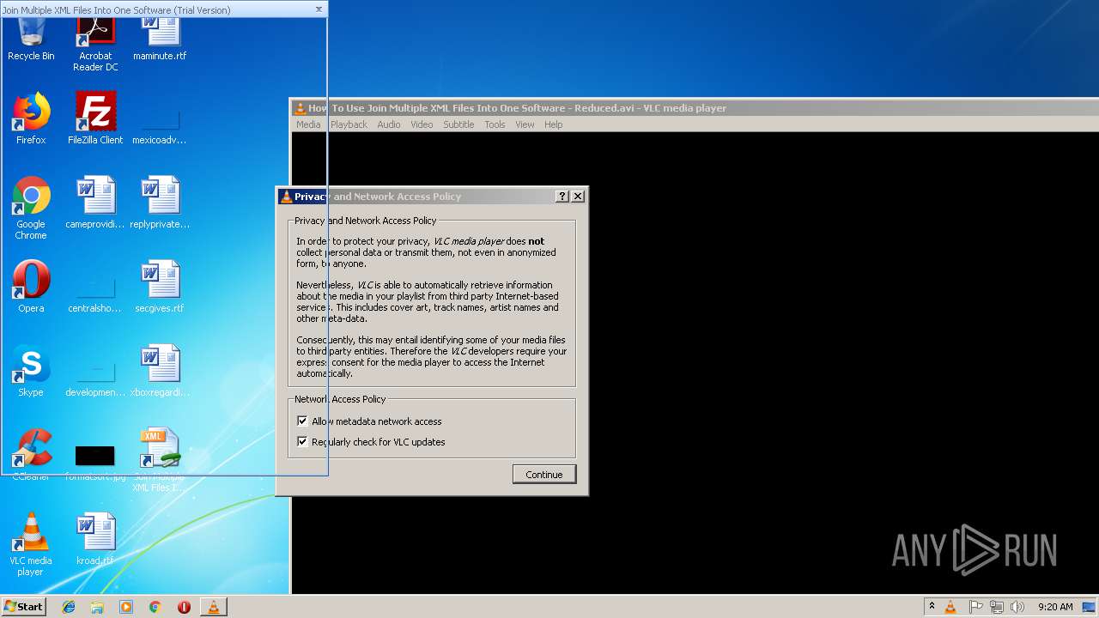Open VLC Subtitle menu
Viewport: 1099px width, 618px height.
(458, 124)
